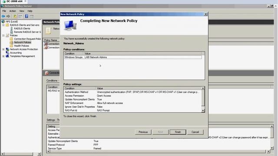Click the Network Access Protection icon
Image resolution: width=278 pixels, height=156 pixels.
[x=7, y=49]
